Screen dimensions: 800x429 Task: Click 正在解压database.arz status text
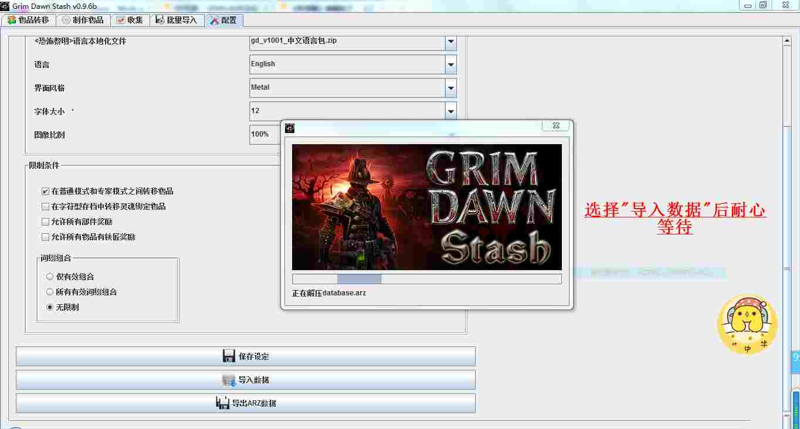(x=329, y=292)
